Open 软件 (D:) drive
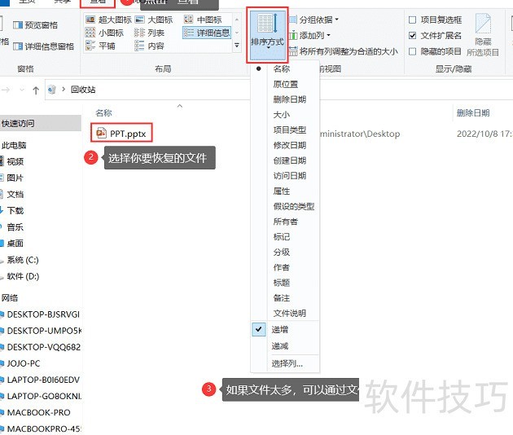This screenshot has width=513, height=435. click(x=23, y=276)
